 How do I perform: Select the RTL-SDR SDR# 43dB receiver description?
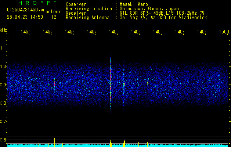point(162,13)
